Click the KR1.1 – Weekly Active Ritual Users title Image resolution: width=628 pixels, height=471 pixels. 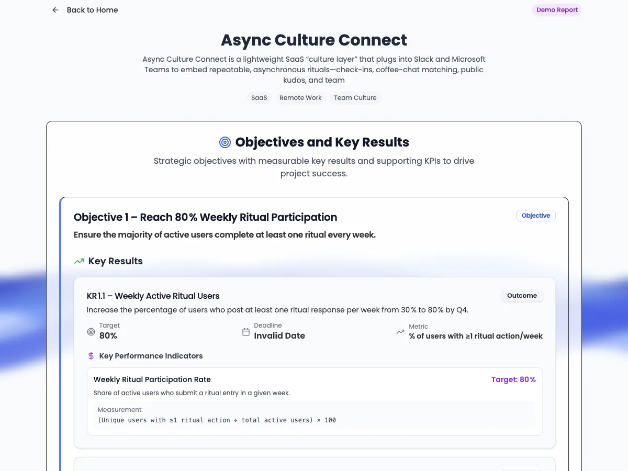(x=153, y=296)
